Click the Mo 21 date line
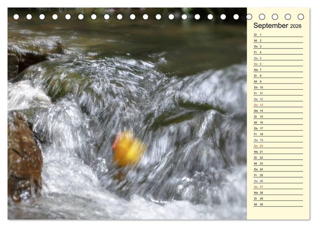The image size is (317, 227). (x=278, y=152)
